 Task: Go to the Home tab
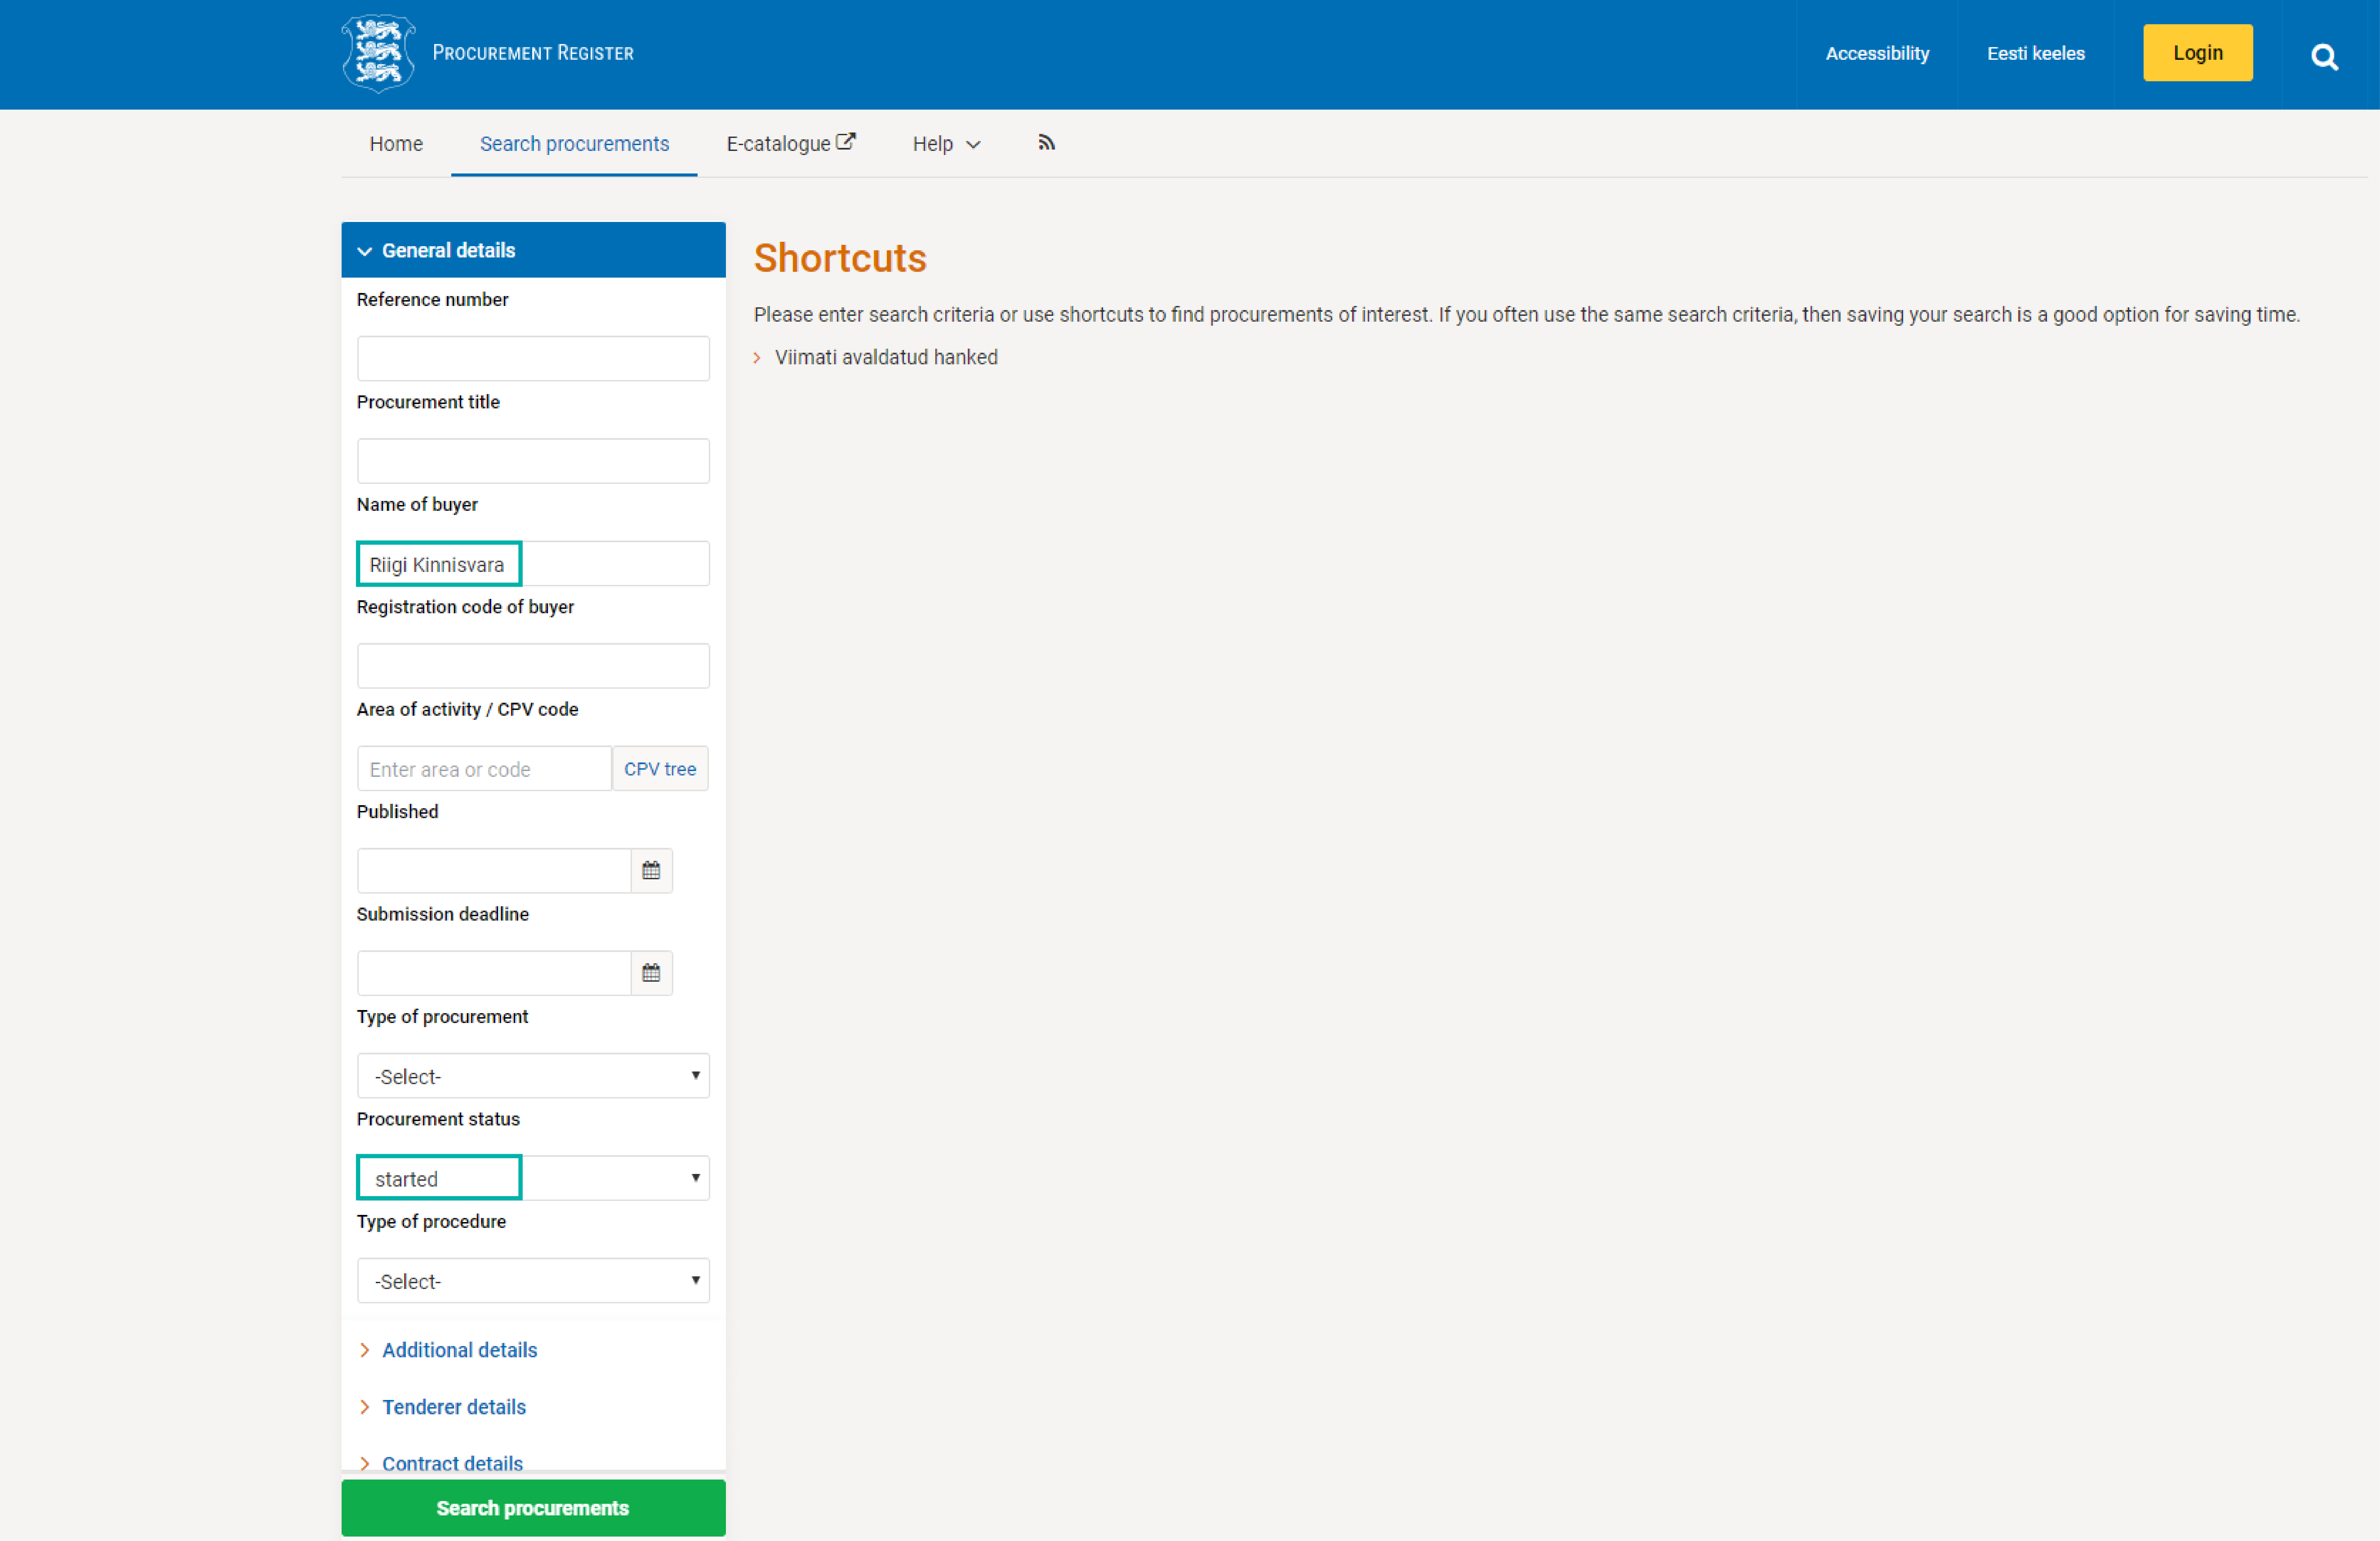[x=396, y=144]
